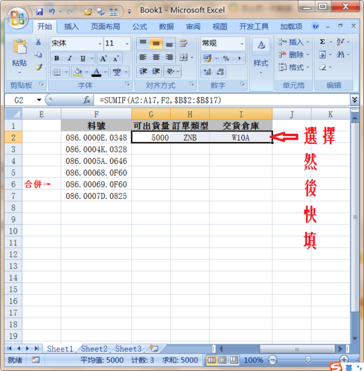
Task: Increase decimal places
Action: 207,72
